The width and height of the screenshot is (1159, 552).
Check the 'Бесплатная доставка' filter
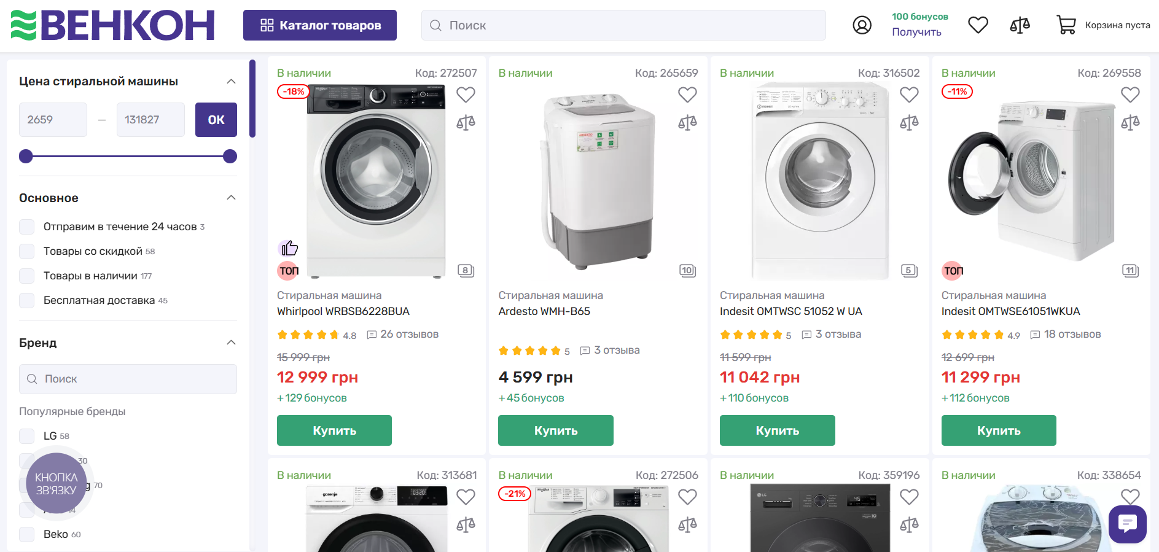tap(26, 300)
